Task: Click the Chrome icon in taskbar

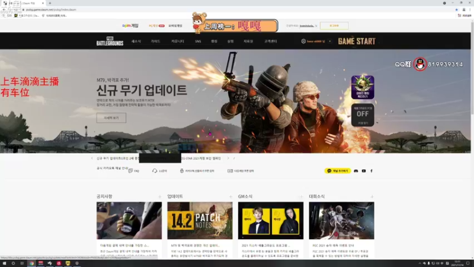Action: click(x=31, y=263)
